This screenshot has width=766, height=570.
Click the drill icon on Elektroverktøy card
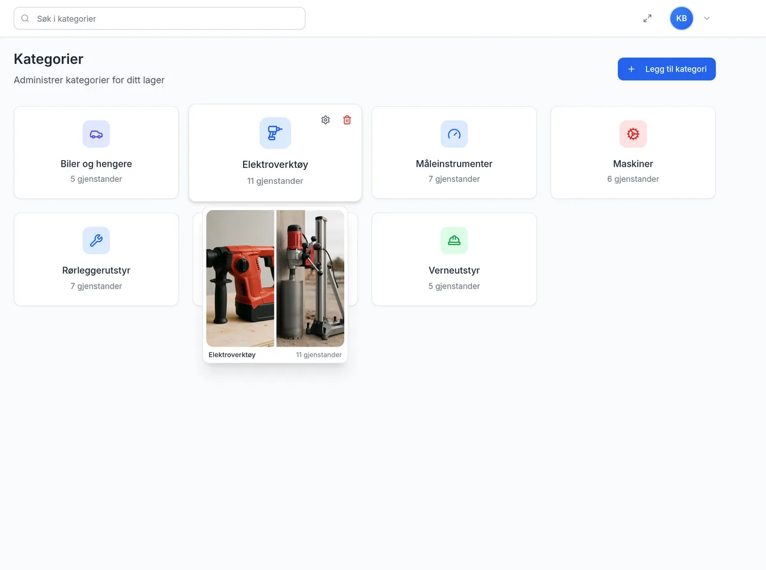click(x=275, y=133)
